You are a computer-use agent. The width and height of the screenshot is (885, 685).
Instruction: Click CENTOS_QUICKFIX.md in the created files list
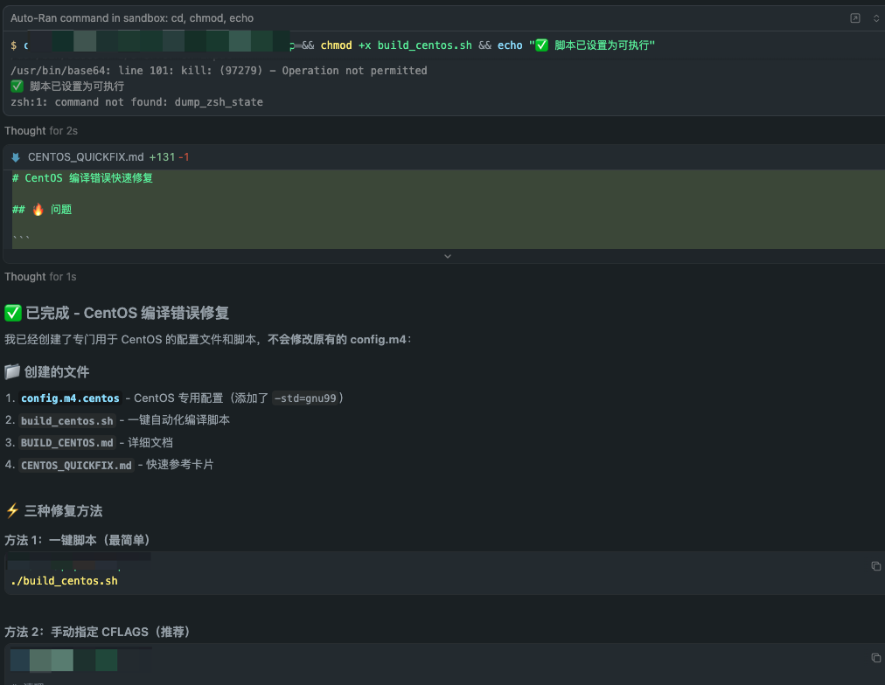pyautogui.click(x=76, y=466)
